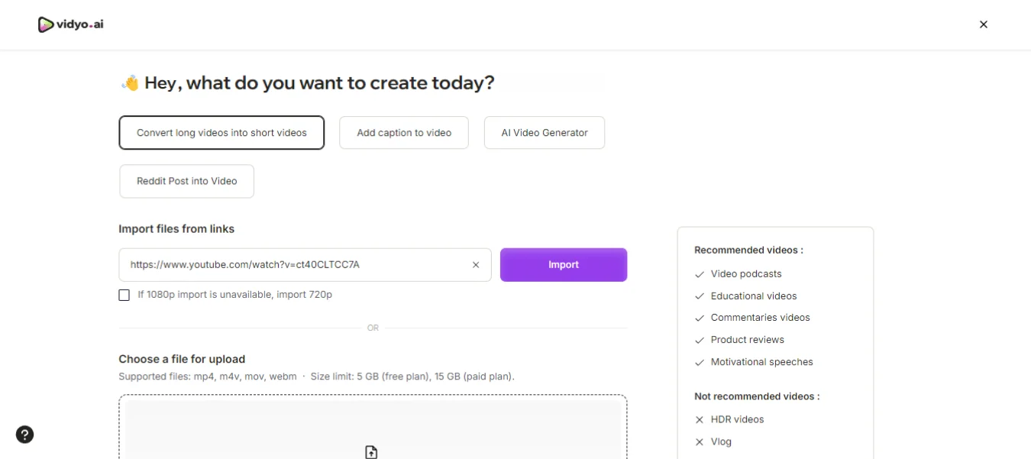Choose the AI Video Generator option

click(x=545, y=133)
